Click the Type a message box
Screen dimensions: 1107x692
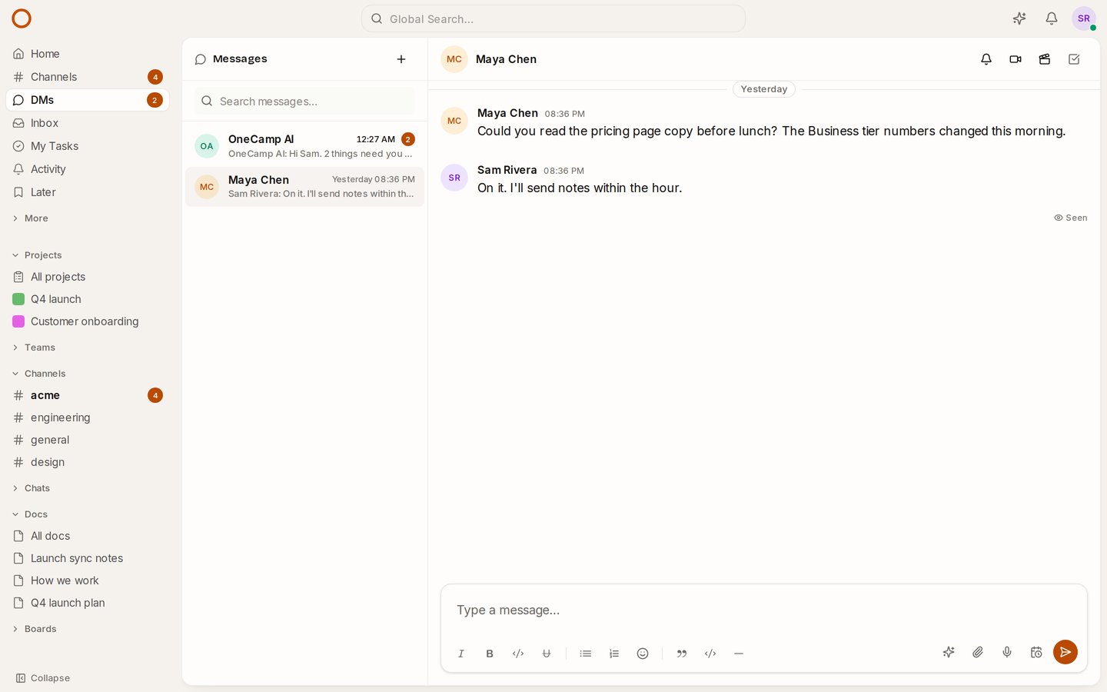click(x=764, y=610)
